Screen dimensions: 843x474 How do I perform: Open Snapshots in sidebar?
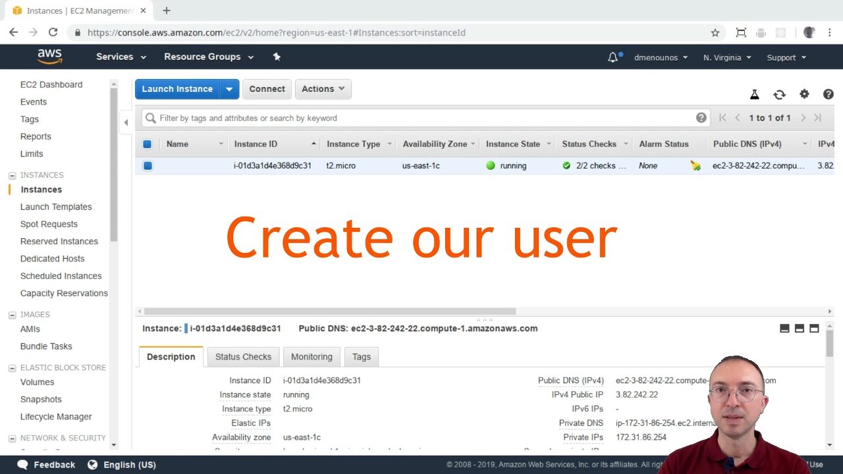coord(41,400)
